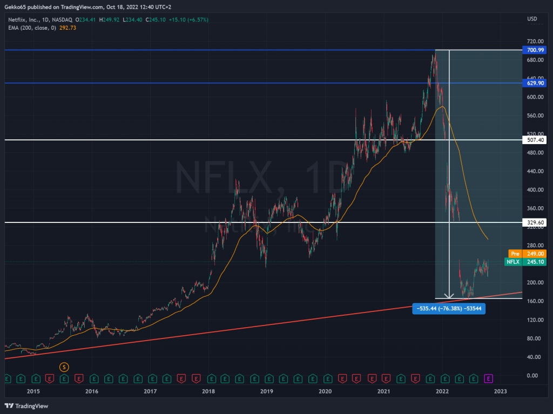
Task: Click the 400.00 tick on price axis
Action: pyautogui.click(x=535, y=190)
